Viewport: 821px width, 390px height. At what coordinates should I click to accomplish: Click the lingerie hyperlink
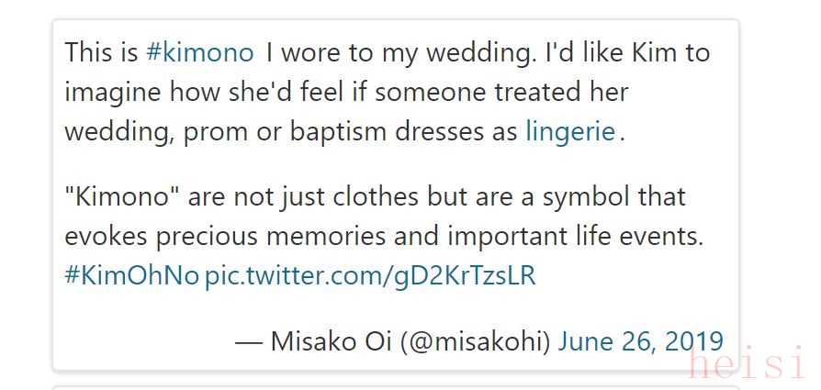[570, 131]
